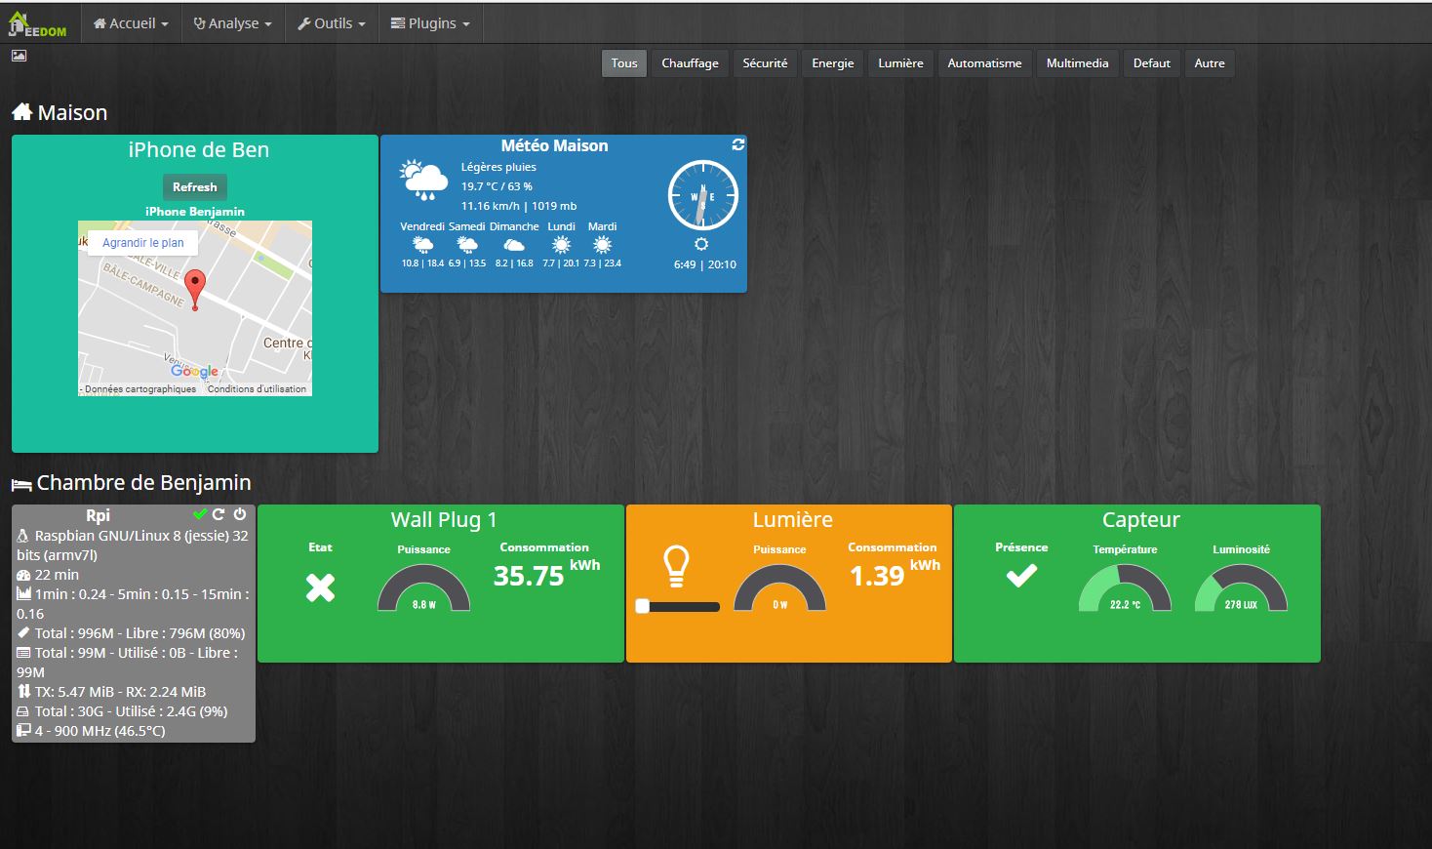This screenshot has height=849, width=1432.
Task: Click the Température gauge showing 22.2 °C
Action: coord(1125,588)
